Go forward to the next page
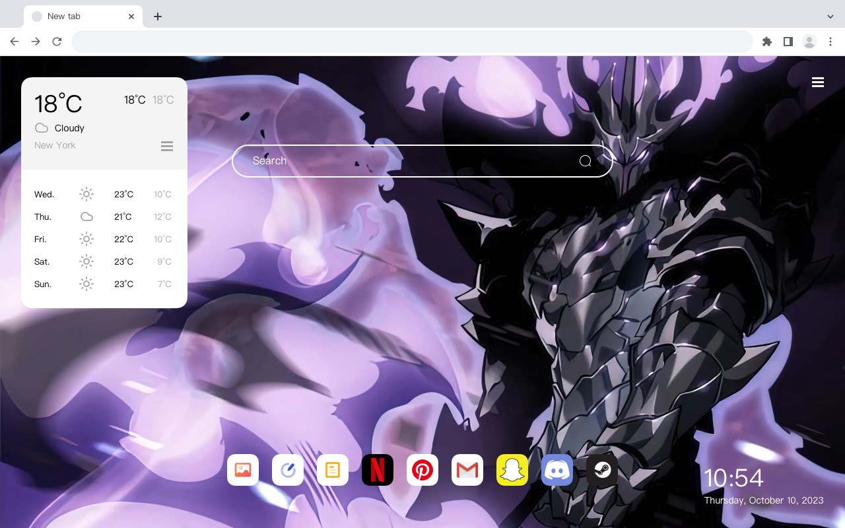This screenshot has width=845, height=528. point(36,42)
